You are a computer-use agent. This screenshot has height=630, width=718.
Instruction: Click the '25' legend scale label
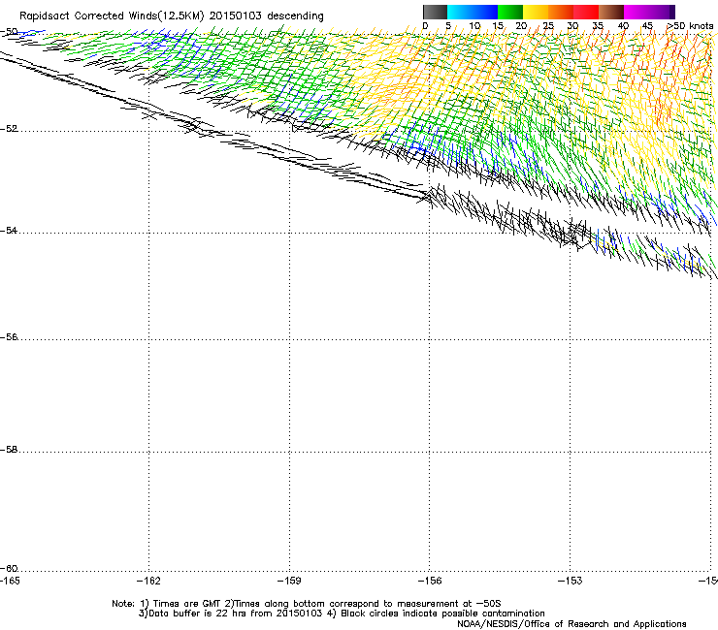(x=548, y=26)
